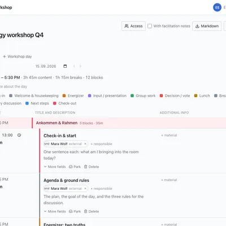Select the Group work category

[143, 95]
